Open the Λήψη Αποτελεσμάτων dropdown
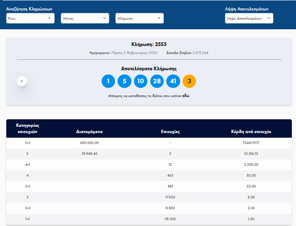 [x=249, y=18]
